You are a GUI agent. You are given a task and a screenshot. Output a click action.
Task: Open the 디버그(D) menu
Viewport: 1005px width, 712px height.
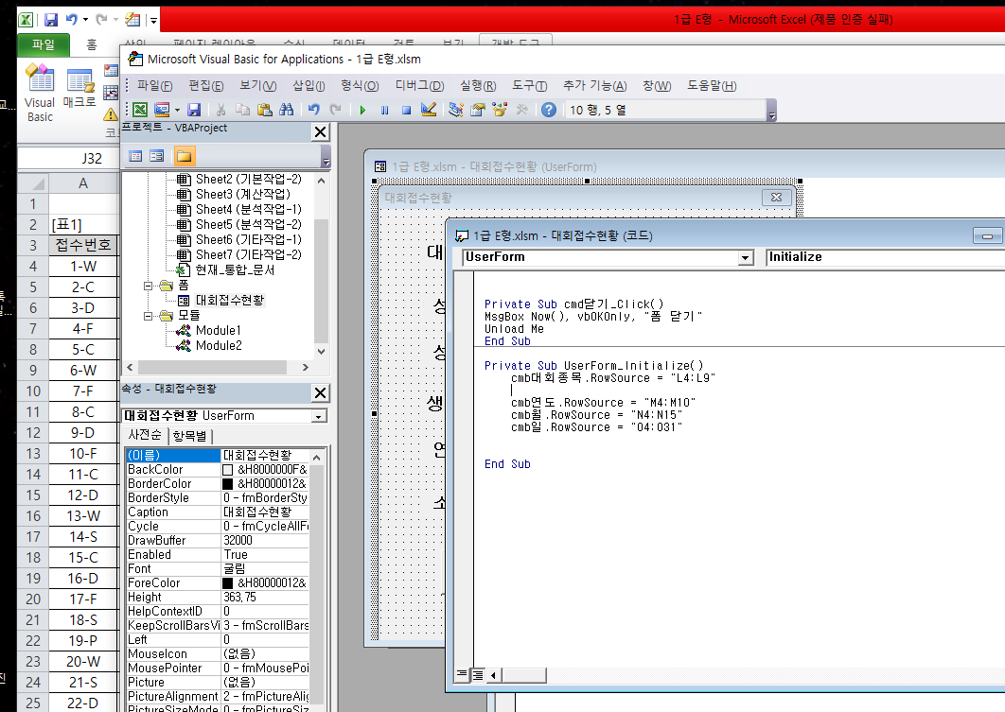pos(419,86)
